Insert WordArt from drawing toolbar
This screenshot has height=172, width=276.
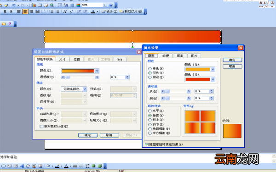click(x=22, y=166)
